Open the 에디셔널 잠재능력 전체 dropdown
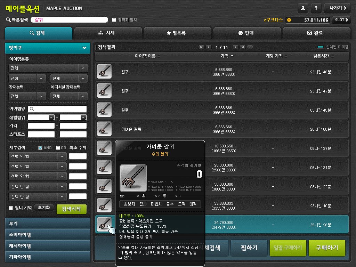 (x=69, y=96)
